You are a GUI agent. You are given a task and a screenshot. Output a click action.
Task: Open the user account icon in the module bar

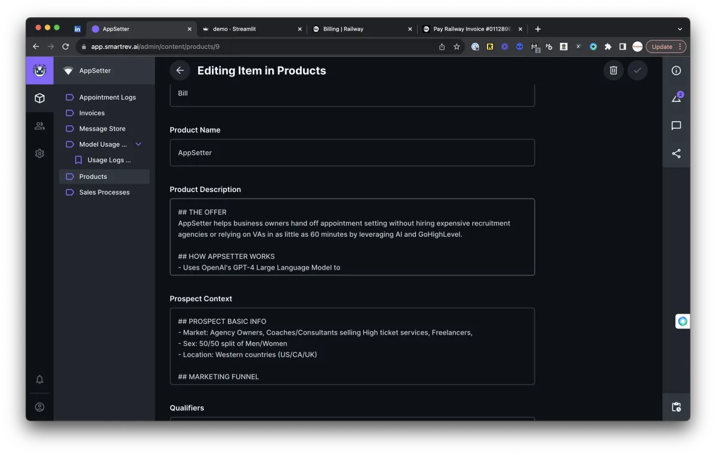[39, 407]
